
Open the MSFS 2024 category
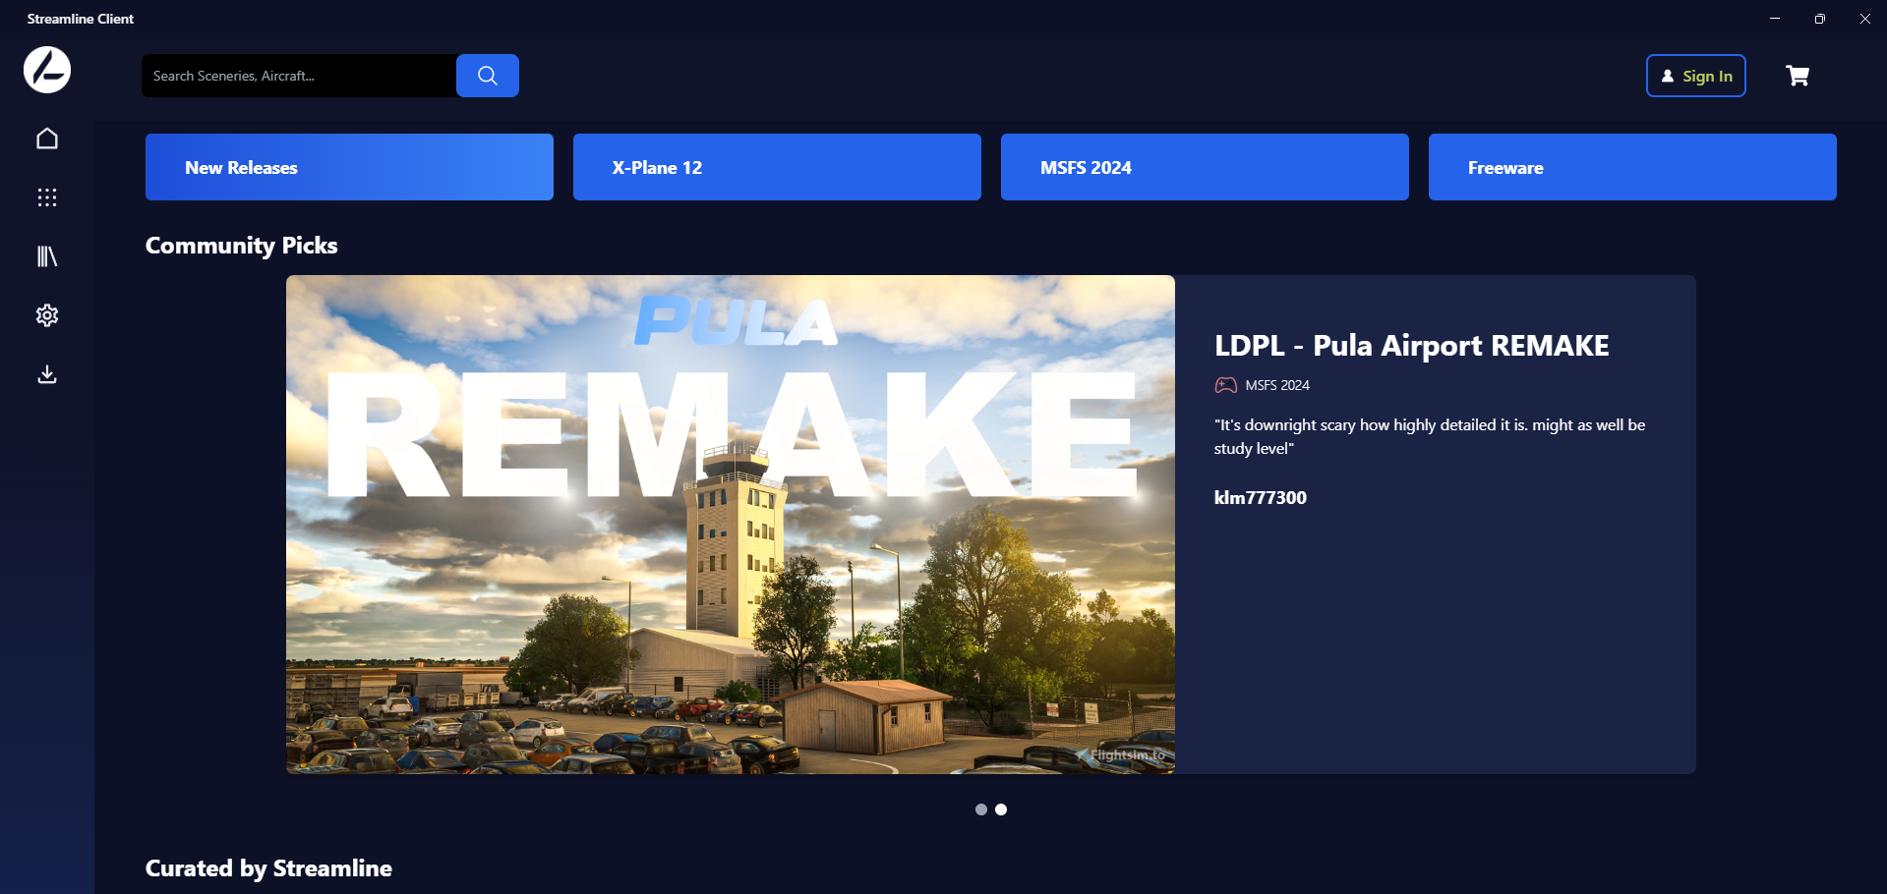pos(1205,167)
